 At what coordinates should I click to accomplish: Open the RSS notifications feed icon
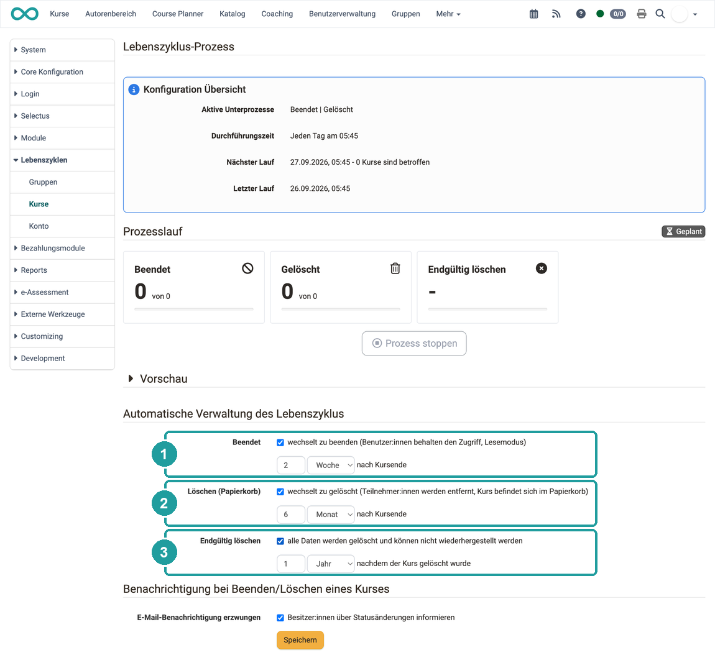click(x=556, y=14)
